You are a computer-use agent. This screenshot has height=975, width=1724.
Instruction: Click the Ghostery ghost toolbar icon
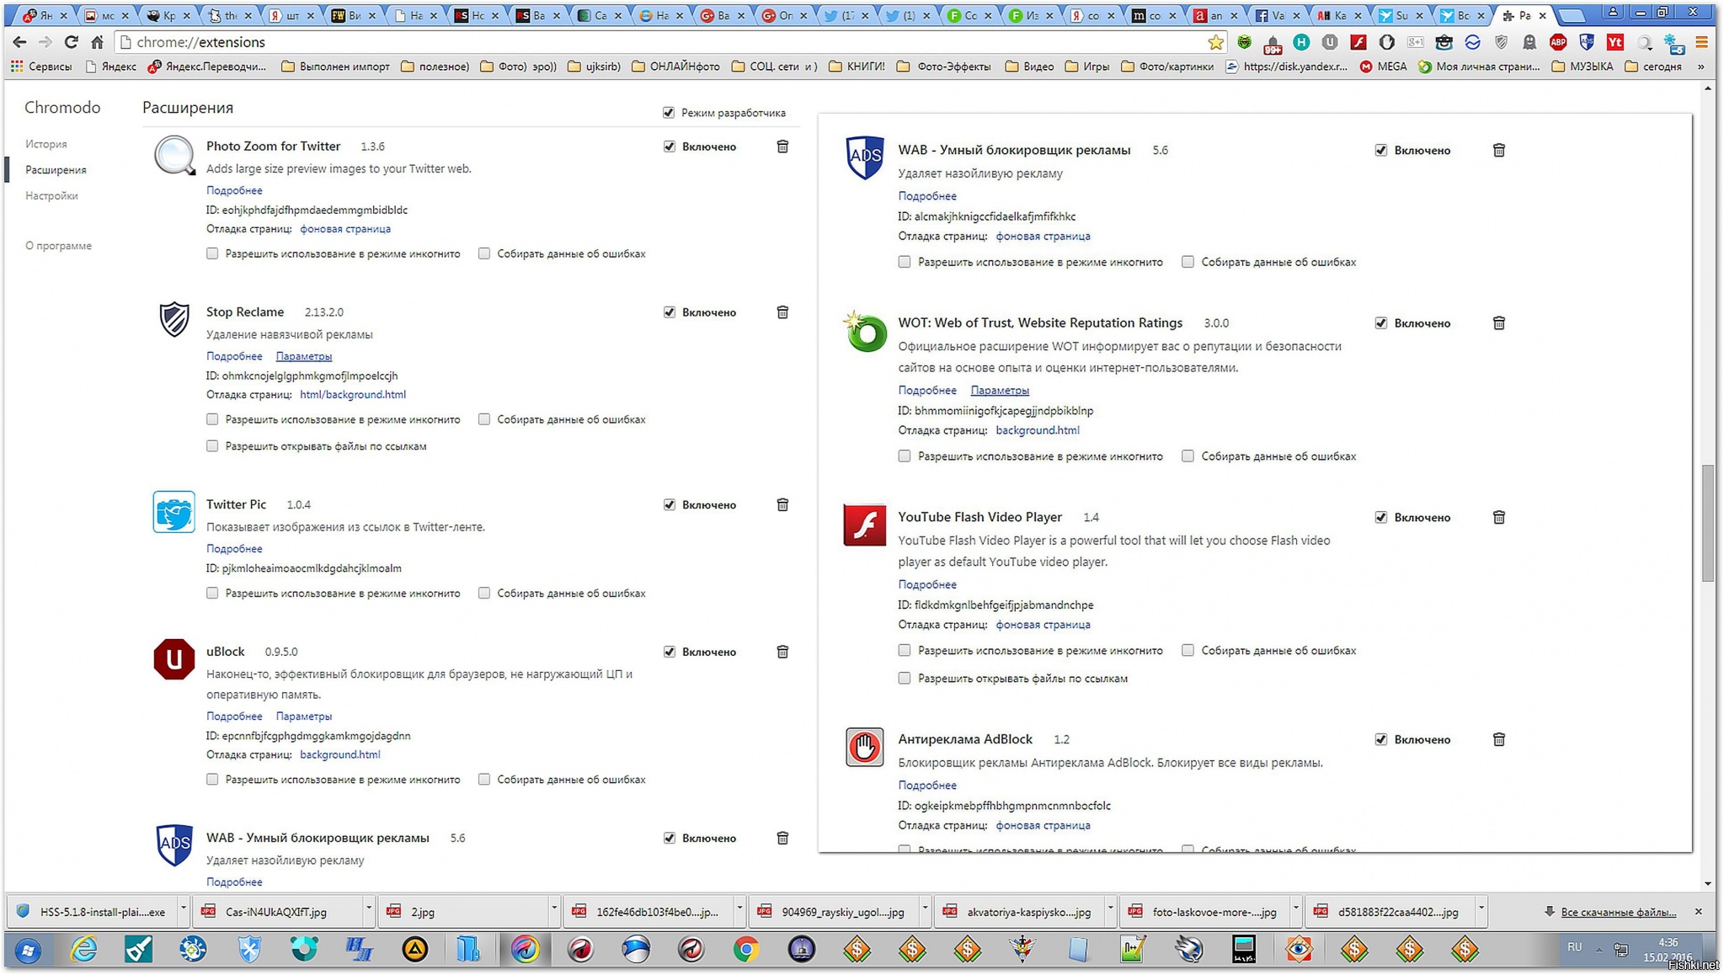(x=1529, y=42)
